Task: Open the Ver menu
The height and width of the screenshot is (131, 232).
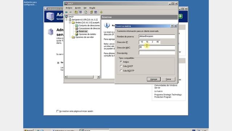Action: click(x=85, y=8)
